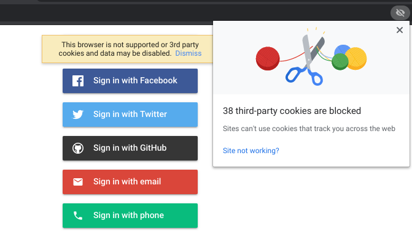Toggle the blocked-cookies eye icon in toolbar

pyautogui.click(x=400, y=12)
